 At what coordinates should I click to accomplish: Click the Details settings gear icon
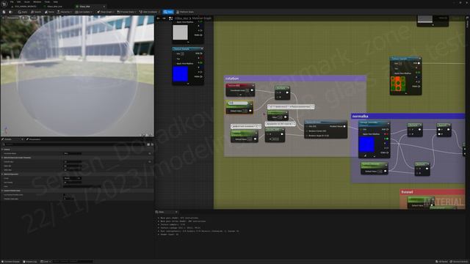(152, 144)
